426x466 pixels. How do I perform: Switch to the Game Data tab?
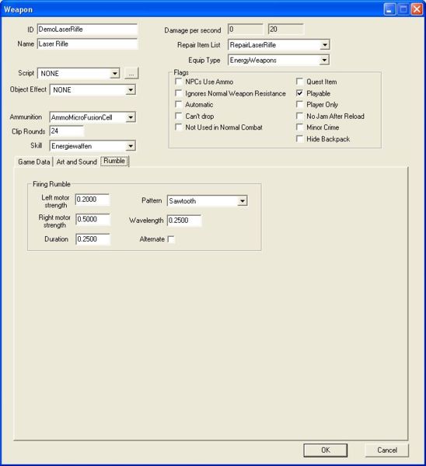(x=34, y=162)
